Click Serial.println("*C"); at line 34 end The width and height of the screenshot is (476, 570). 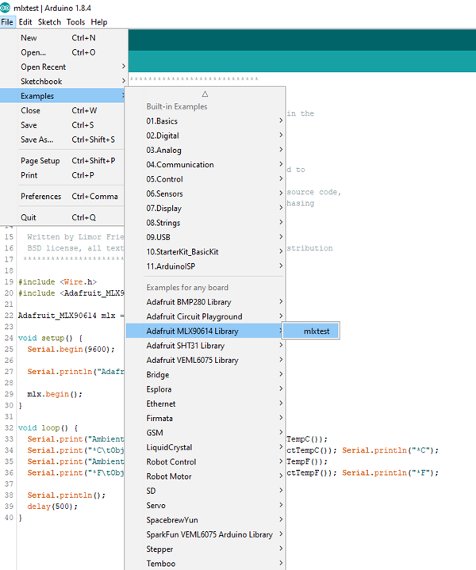pyautogui.click(x=390, y=450)
